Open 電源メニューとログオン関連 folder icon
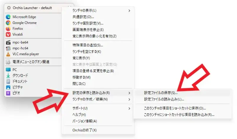This screenshot has width=237, height=139. pyautogui.click(x=8, y=62)
